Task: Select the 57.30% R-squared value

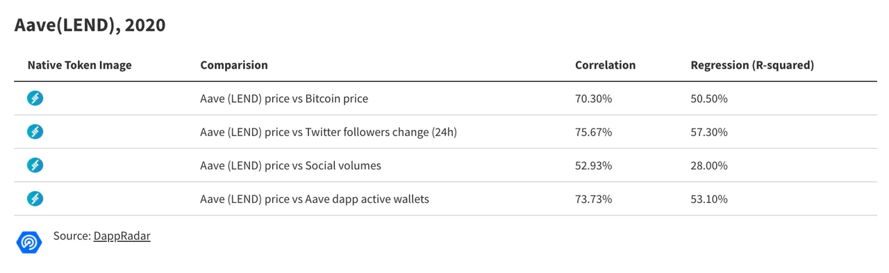Action: [709, 132]
